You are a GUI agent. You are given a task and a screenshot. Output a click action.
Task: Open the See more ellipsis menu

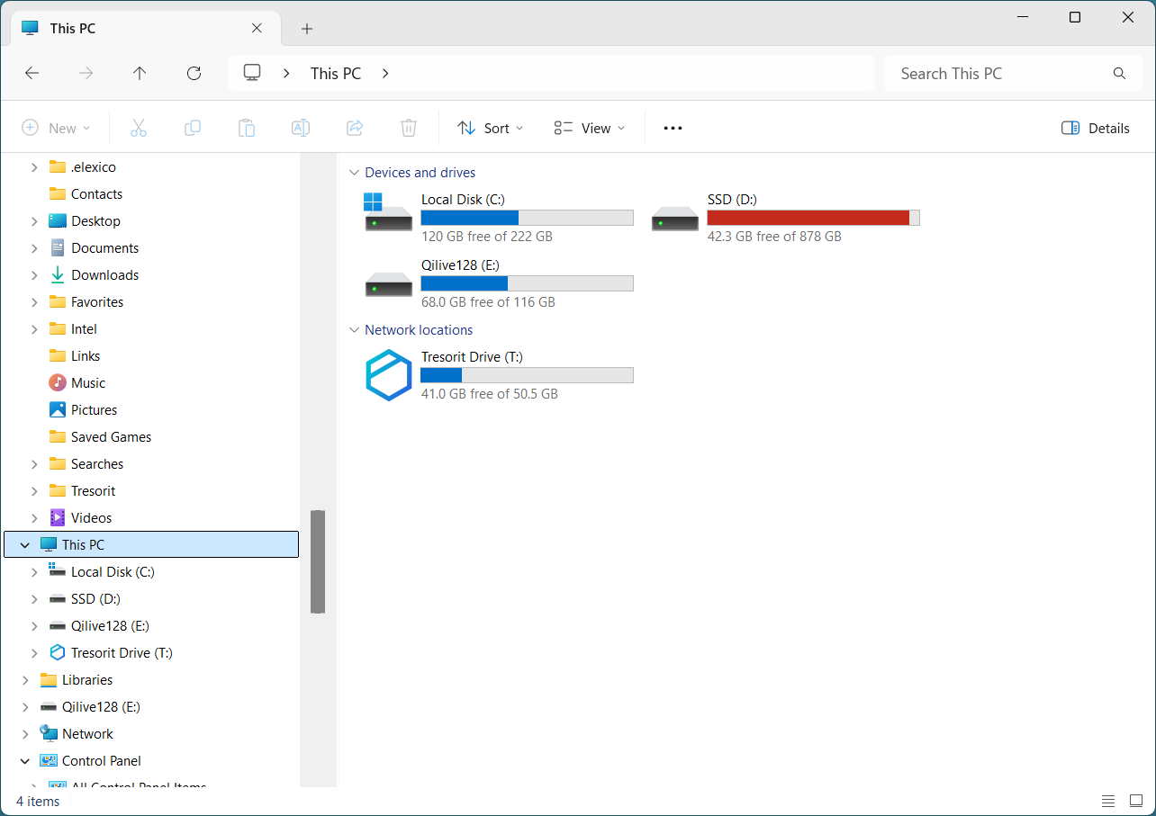pos(673,128)
